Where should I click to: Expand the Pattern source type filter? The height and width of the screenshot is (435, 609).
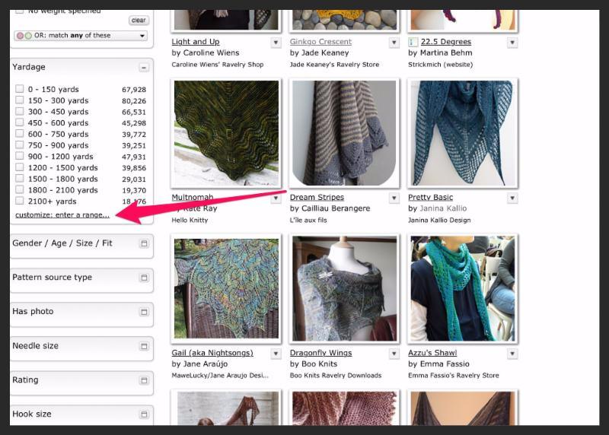pos(143,278)
